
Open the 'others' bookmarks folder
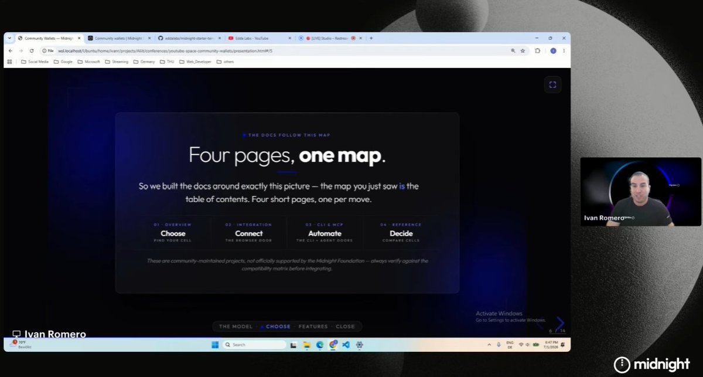(225, 62)
